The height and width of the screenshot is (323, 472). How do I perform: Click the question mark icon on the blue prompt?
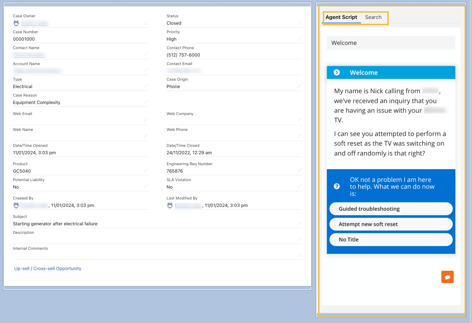337,186
